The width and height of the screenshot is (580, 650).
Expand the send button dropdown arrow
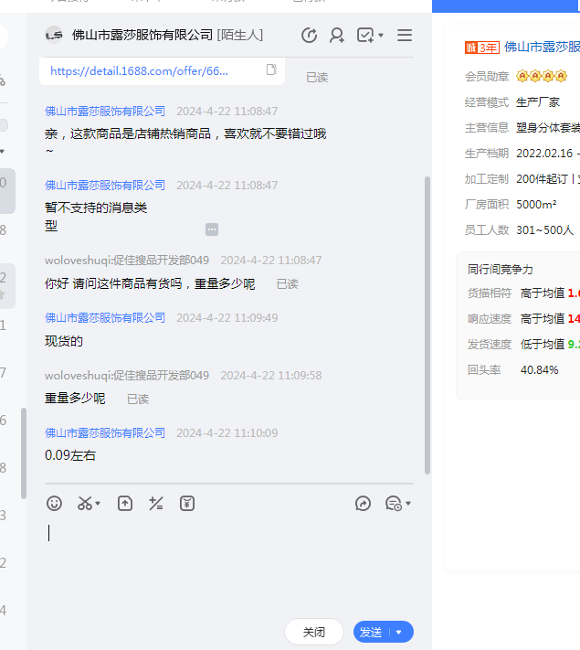point(400,632)
